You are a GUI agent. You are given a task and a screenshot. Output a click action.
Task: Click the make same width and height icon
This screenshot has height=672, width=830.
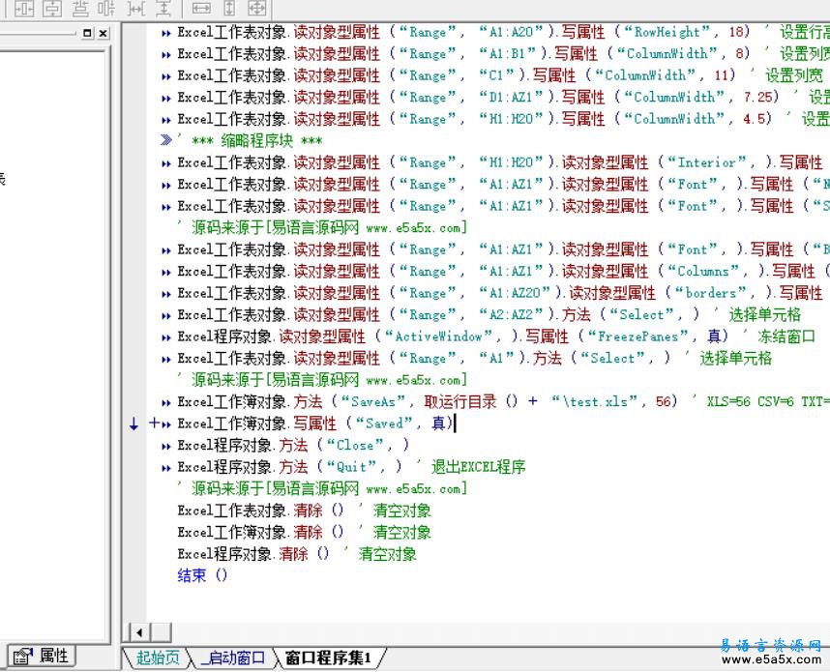(257, 8)
